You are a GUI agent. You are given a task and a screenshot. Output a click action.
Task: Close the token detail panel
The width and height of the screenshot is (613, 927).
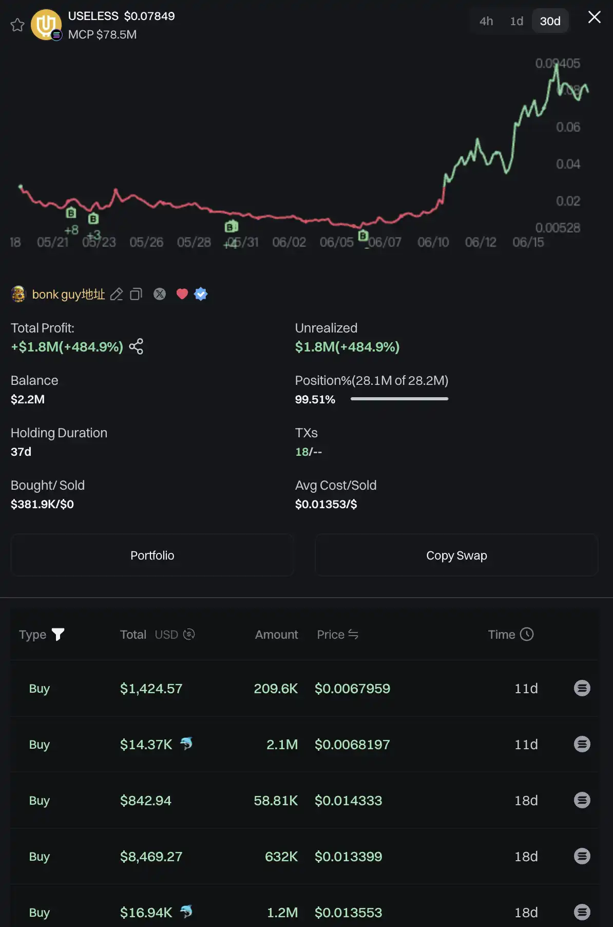point(594,17)
